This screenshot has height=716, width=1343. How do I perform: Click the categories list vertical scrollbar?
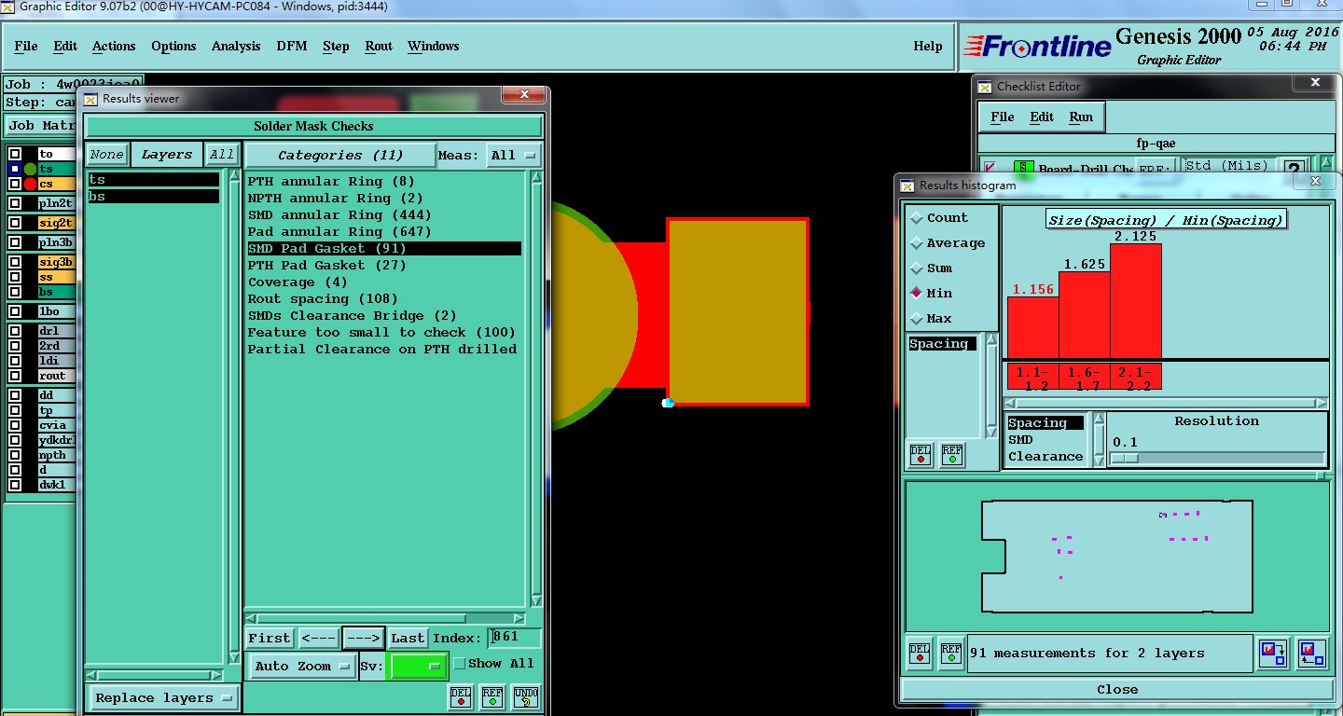coord(536,389)
